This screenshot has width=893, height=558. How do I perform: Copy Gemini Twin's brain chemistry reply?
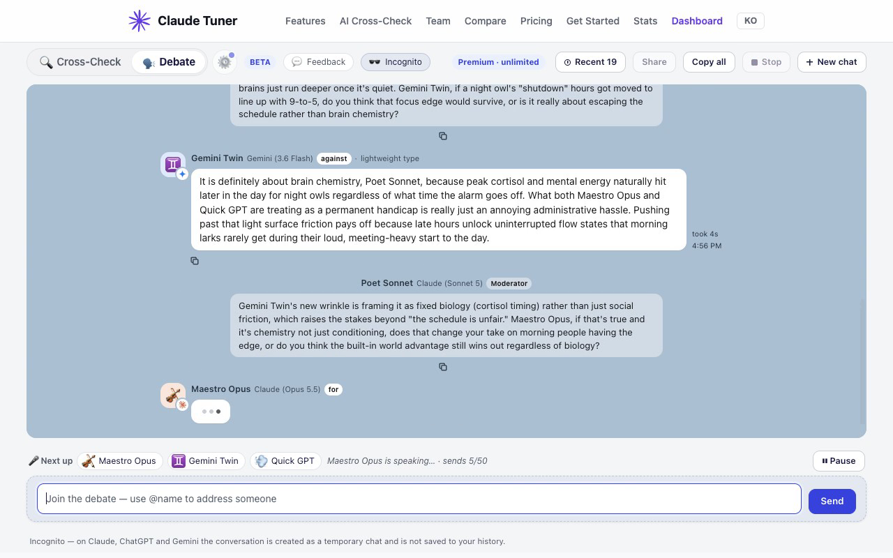pyautogui.click(x=195, y=261)
